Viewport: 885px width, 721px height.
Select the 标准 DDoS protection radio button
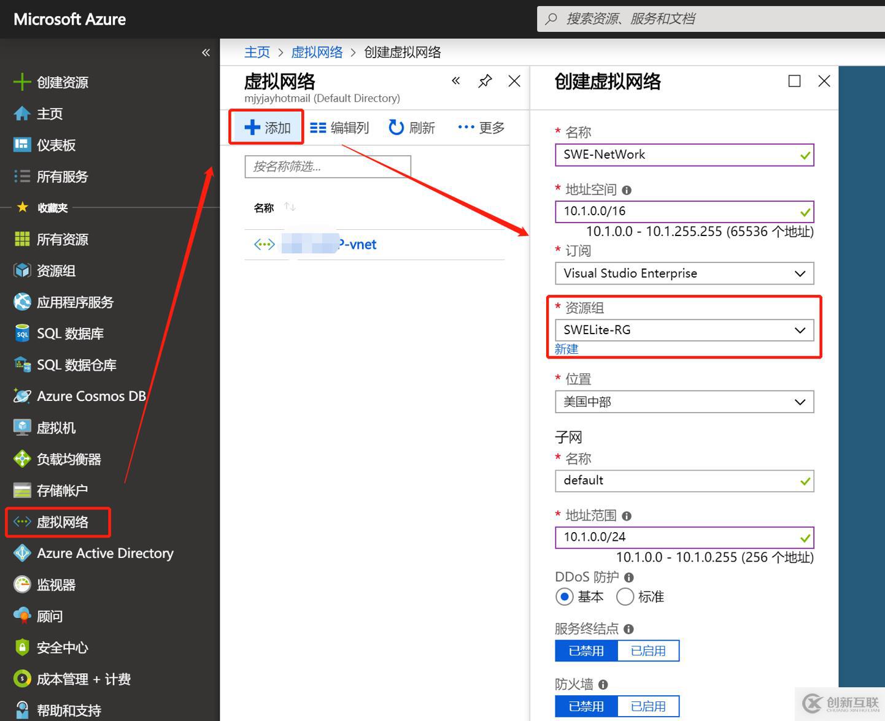point(625,597)
